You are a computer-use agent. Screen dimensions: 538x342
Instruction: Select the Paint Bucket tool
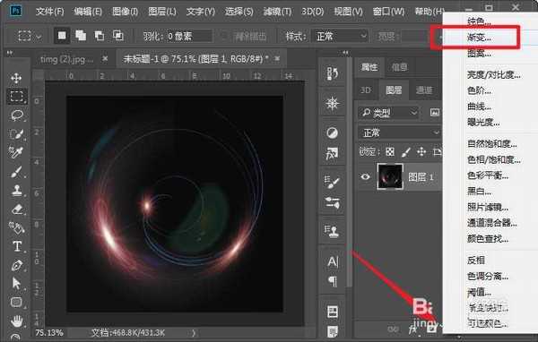pos(16,227)
